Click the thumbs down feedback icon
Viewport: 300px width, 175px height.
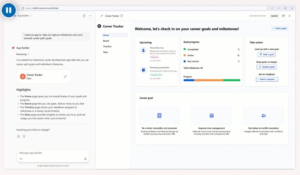point(24,136)
